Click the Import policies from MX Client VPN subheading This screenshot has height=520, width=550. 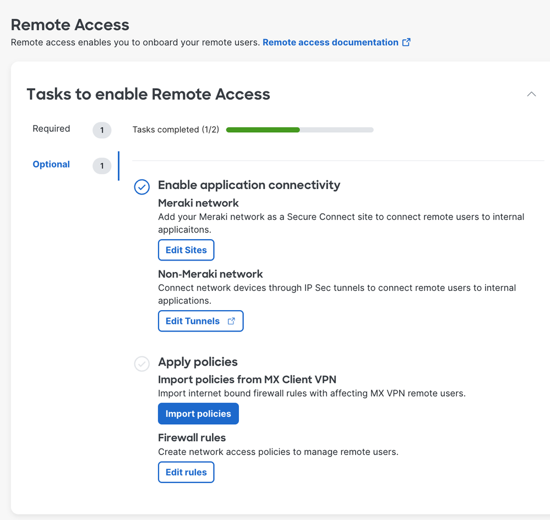247,379
